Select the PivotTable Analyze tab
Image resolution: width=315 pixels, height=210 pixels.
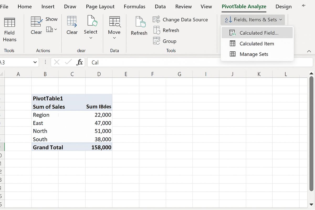click(244, 7)
